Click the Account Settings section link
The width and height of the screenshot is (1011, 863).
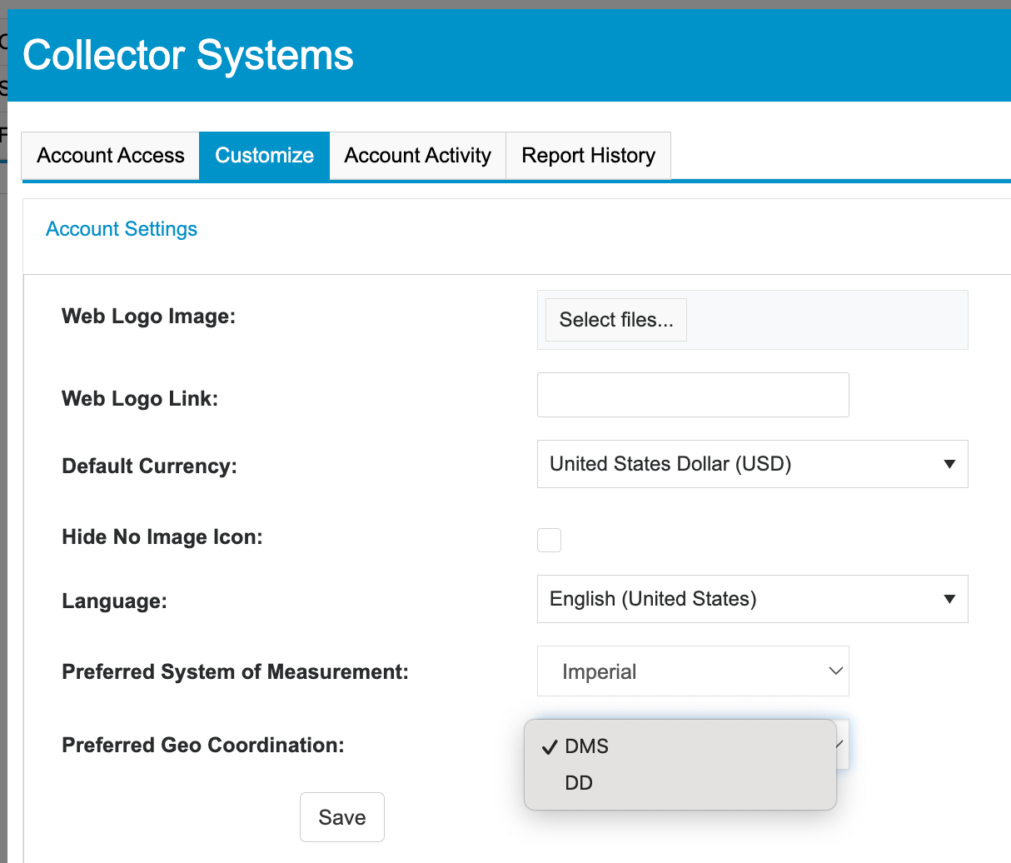point(122,229)
